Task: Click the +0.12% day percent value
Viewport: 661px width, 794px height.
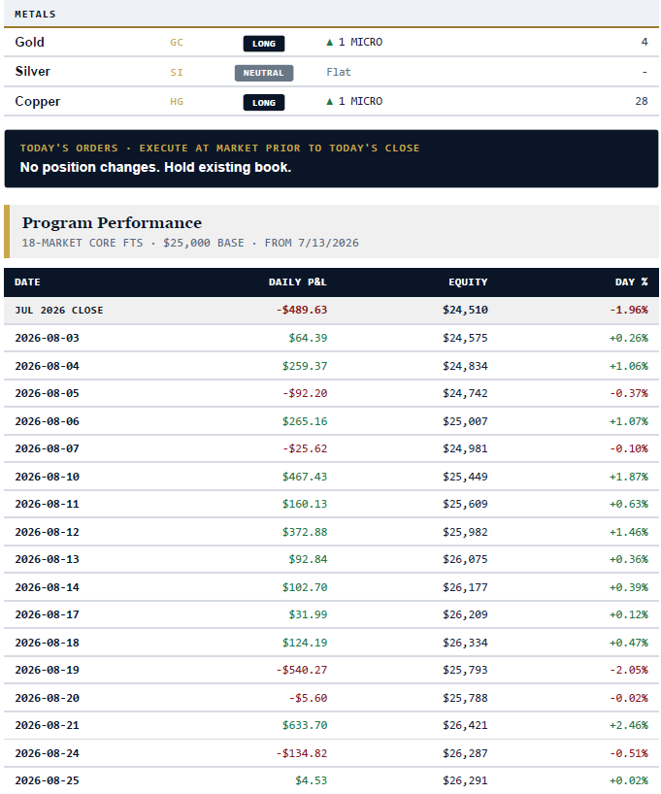Action: 629,614
